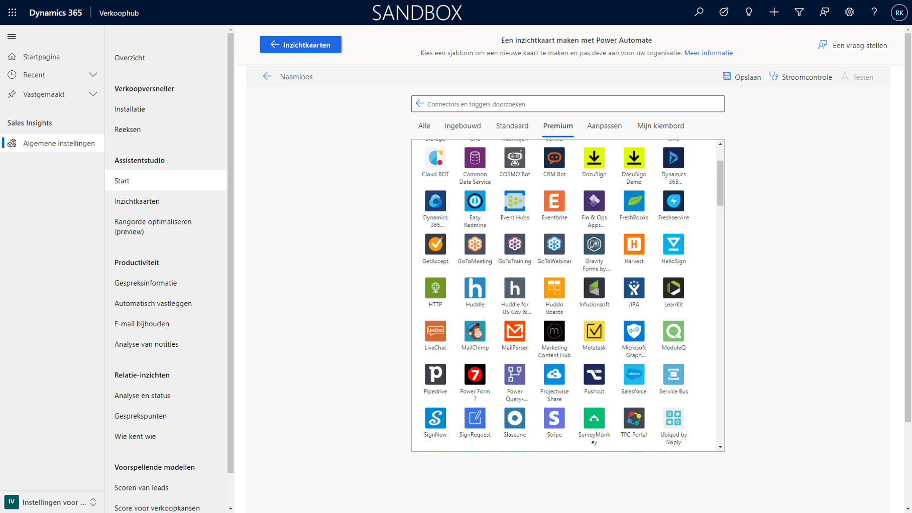This screenshot has height=513, width=912.
Task: Open the Instellingen voor area switcher
Action: point(52,502)
